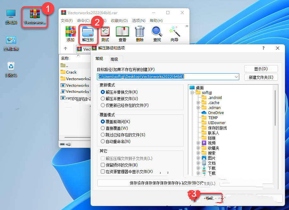Select the .android folder in tree
This screenshot has width=289, height=210.
(x=212, y=97)
